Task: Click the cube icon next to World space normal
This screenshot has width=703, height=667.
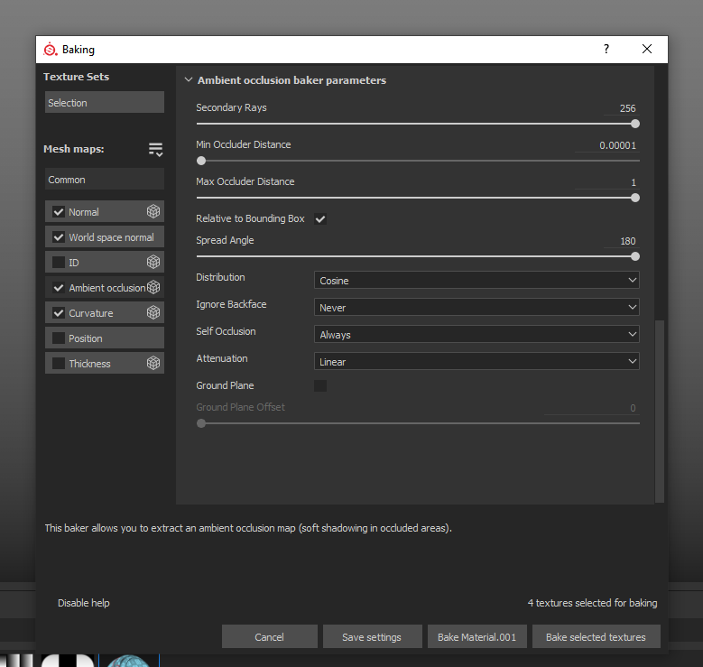Action: point(153,237)
